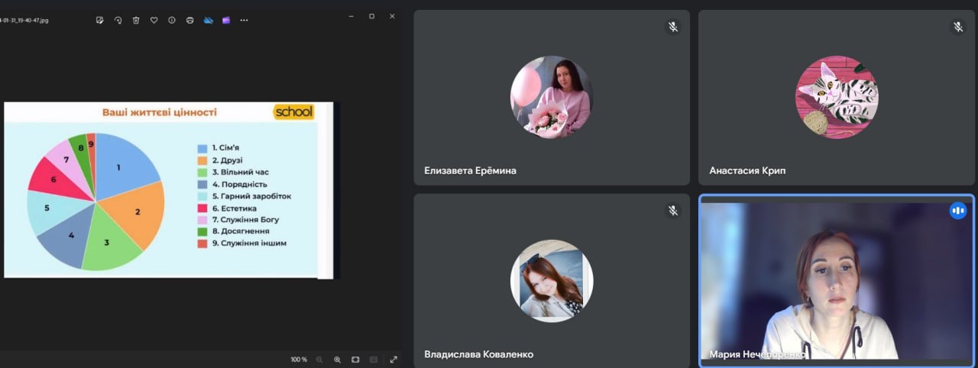The width and height of the screenshot is (978, 368).
Task: Open the purple Clipchamp icon
Action: (226, 20)
